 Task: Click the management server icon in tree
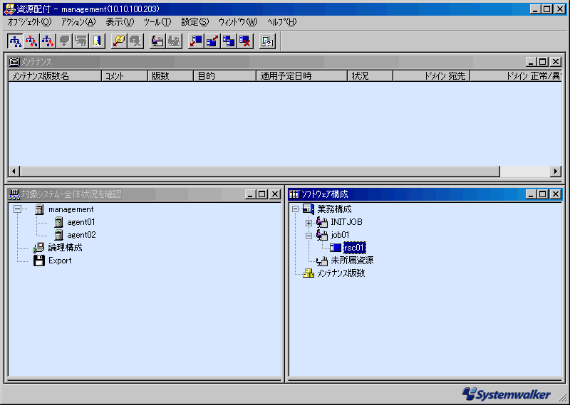(39, 209)
